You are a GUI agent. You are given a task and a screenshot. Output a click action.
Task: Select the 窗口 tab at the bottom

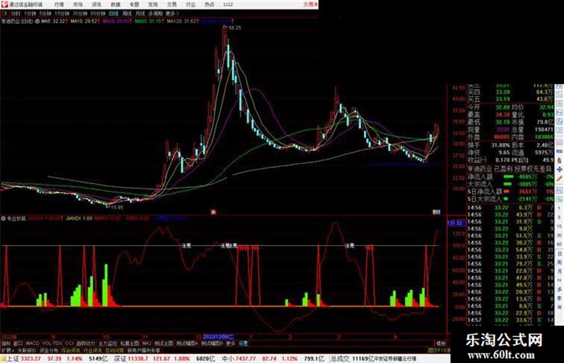pyautogui.click(x=18, y=343)
